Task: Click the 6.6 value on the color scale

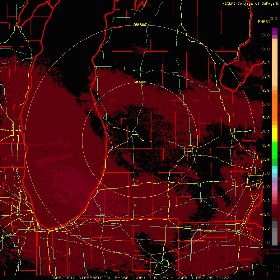Action: 266,90
